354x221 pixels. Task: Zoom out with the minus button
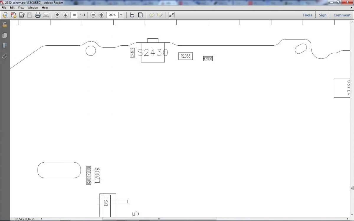click(x=93, y=15)
